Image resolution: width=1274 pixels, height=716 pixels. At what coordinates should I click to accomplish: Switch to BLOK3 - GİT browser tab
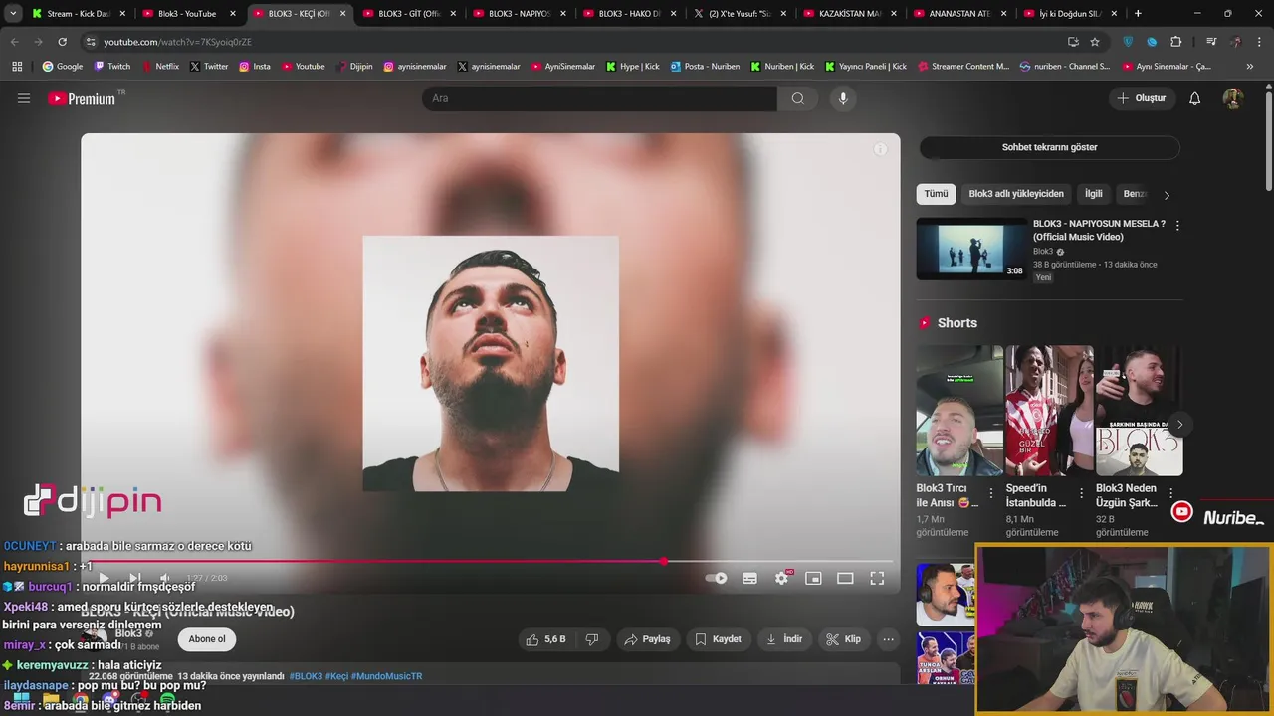pos(409,14)
